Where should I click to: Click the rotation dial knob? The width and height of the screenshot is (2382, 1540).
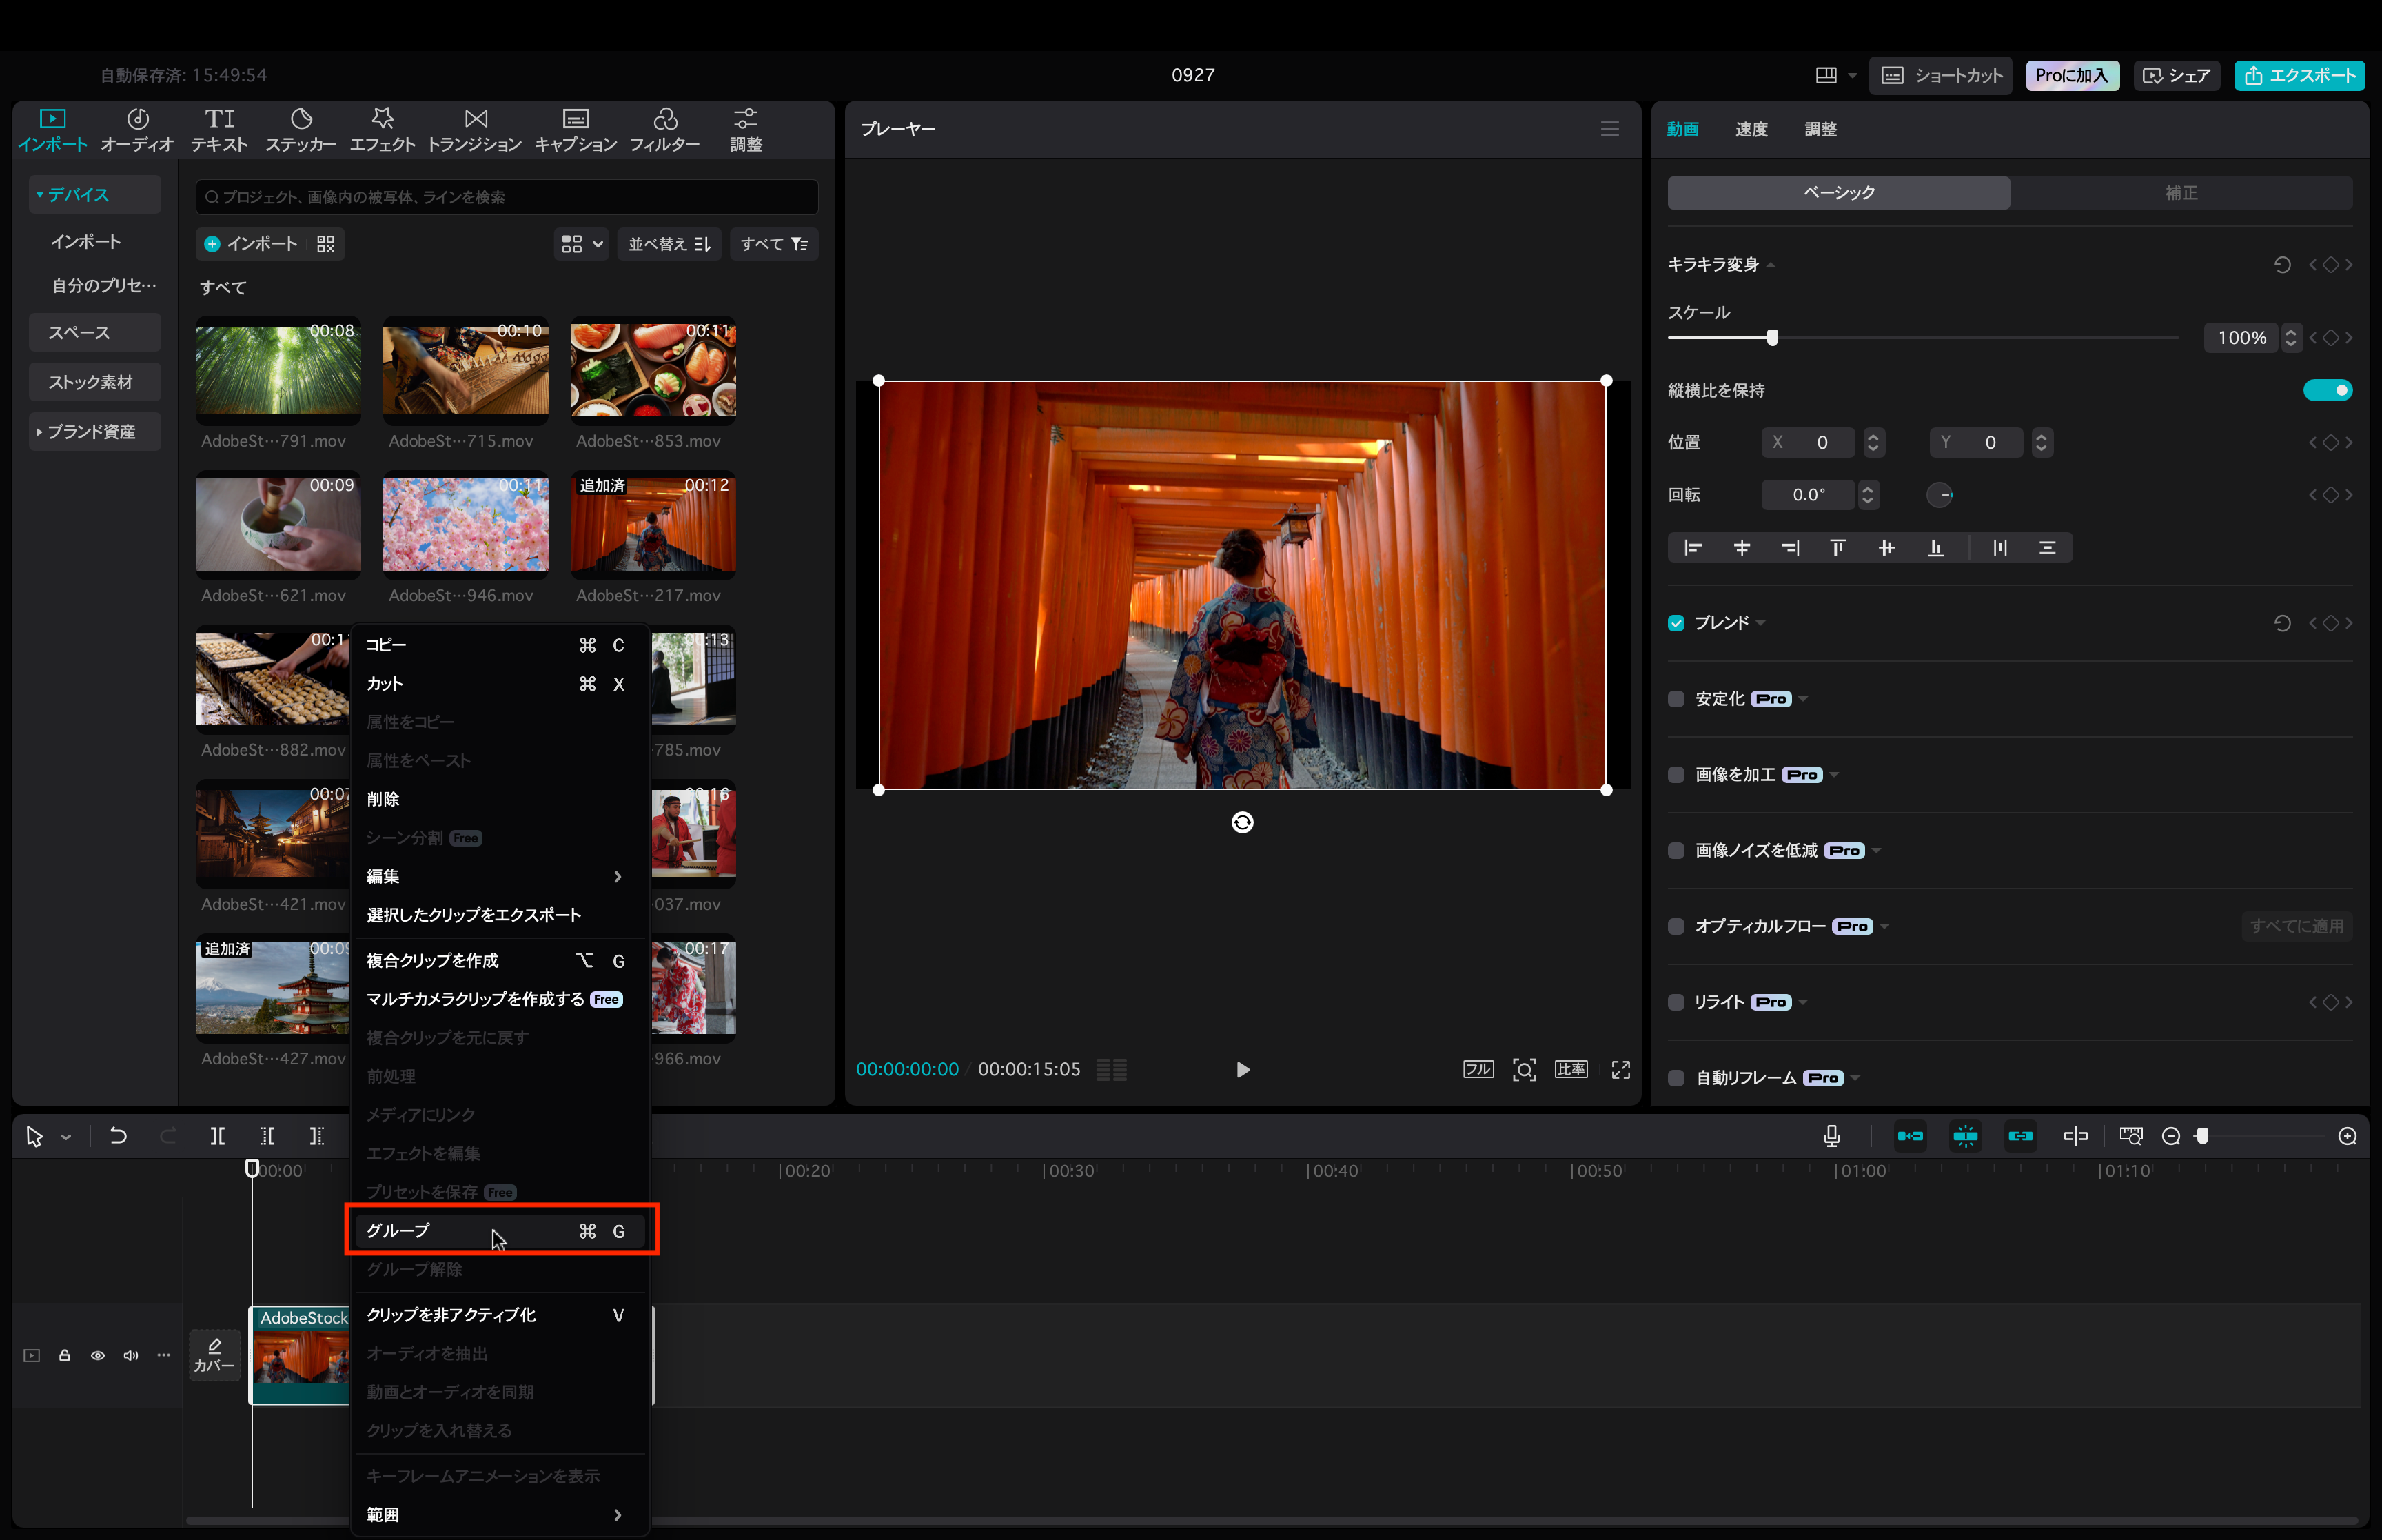tap(1940, 495)
